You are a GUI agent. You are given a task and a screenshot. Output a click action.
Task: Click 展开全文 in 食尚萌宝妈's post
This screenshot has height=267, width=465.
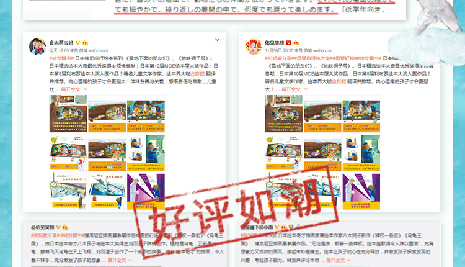click(x=71, y=89)
